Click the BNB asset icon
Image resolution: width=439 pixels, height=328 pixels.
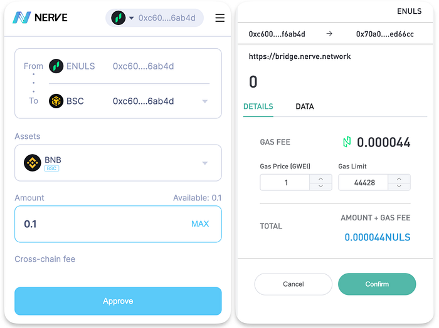(33, 163)
